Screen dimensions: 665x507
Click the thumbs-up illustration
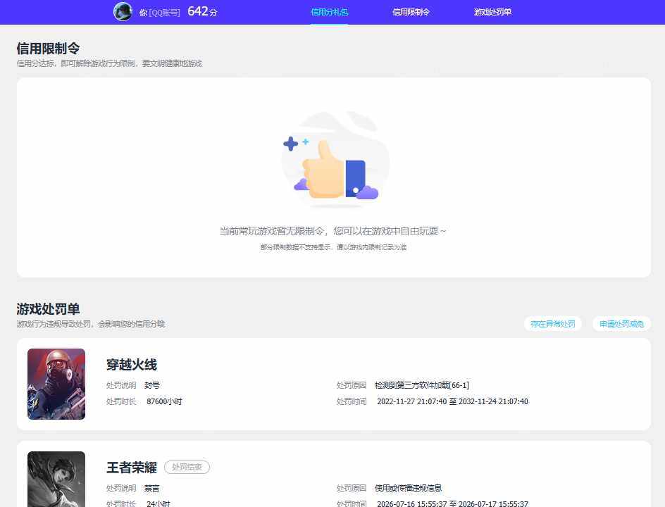click(x=335, y=161)
